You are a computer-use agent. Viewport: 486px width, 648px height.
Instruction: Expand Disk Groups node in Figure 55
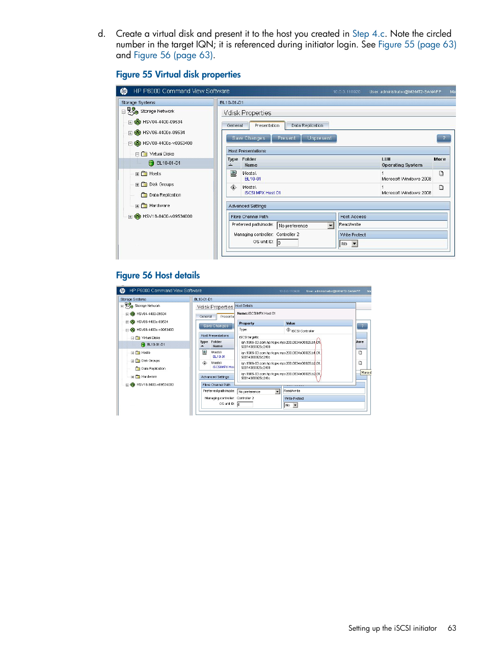(137, 185)
